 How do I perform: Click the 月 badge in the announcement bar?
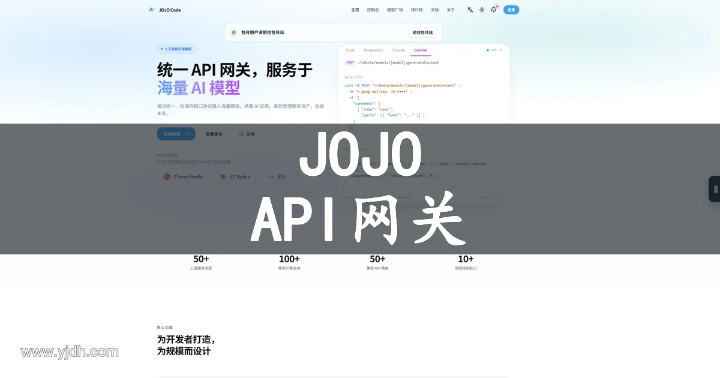pyautogui.click(x=233, y=32)
